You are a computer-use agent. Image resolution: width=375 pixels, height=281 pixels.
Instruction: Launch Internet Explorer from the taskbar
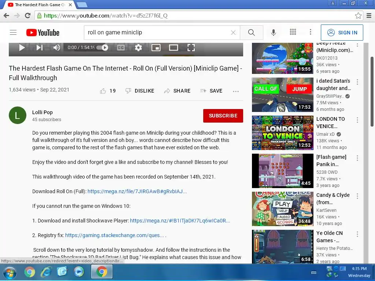click(46, 272)
